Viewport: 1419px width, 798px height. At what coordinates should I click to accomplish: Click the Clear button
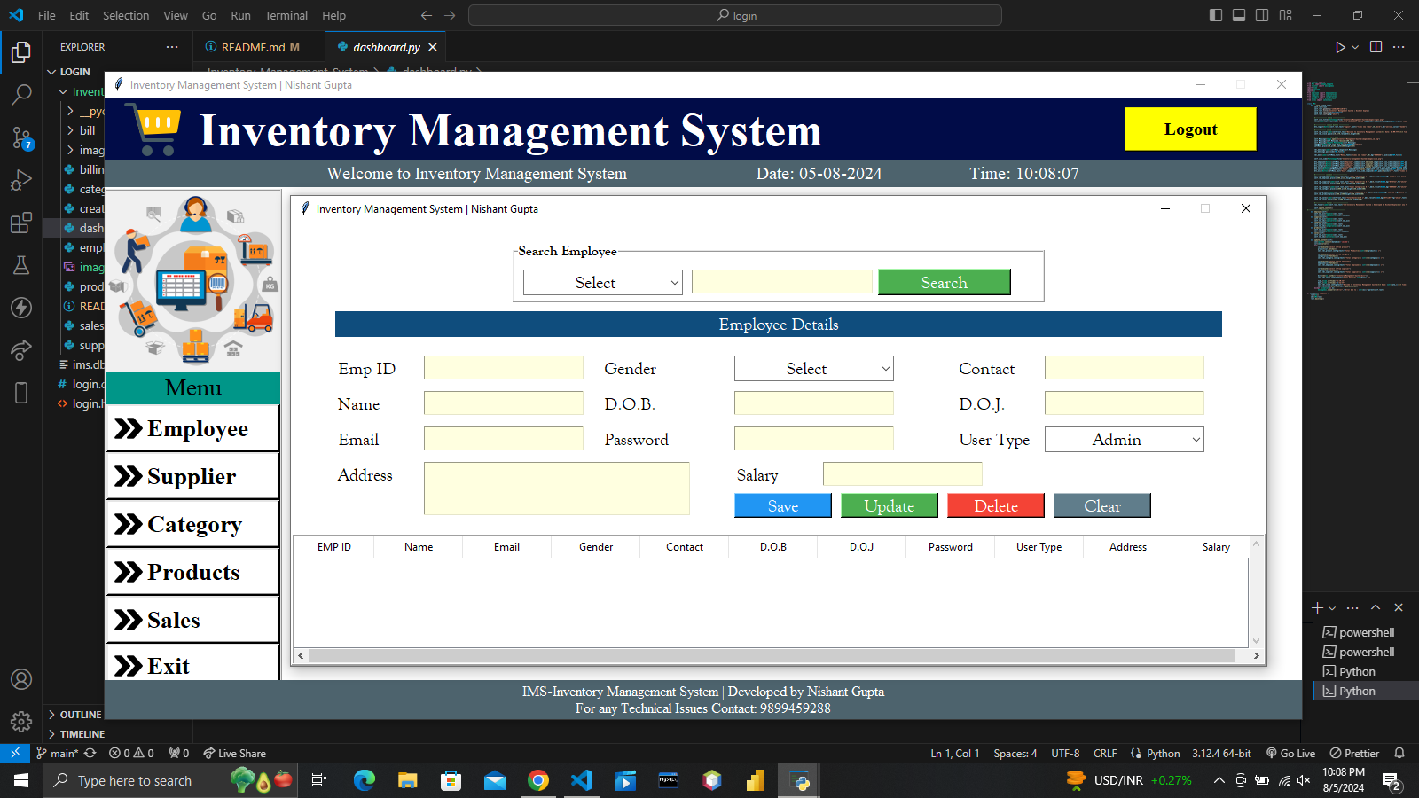pyautogui.click(x=1102, y=505)
